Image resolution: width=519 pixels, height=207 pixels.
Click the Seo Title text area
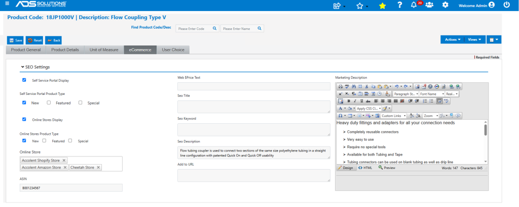tap(254, 107)
